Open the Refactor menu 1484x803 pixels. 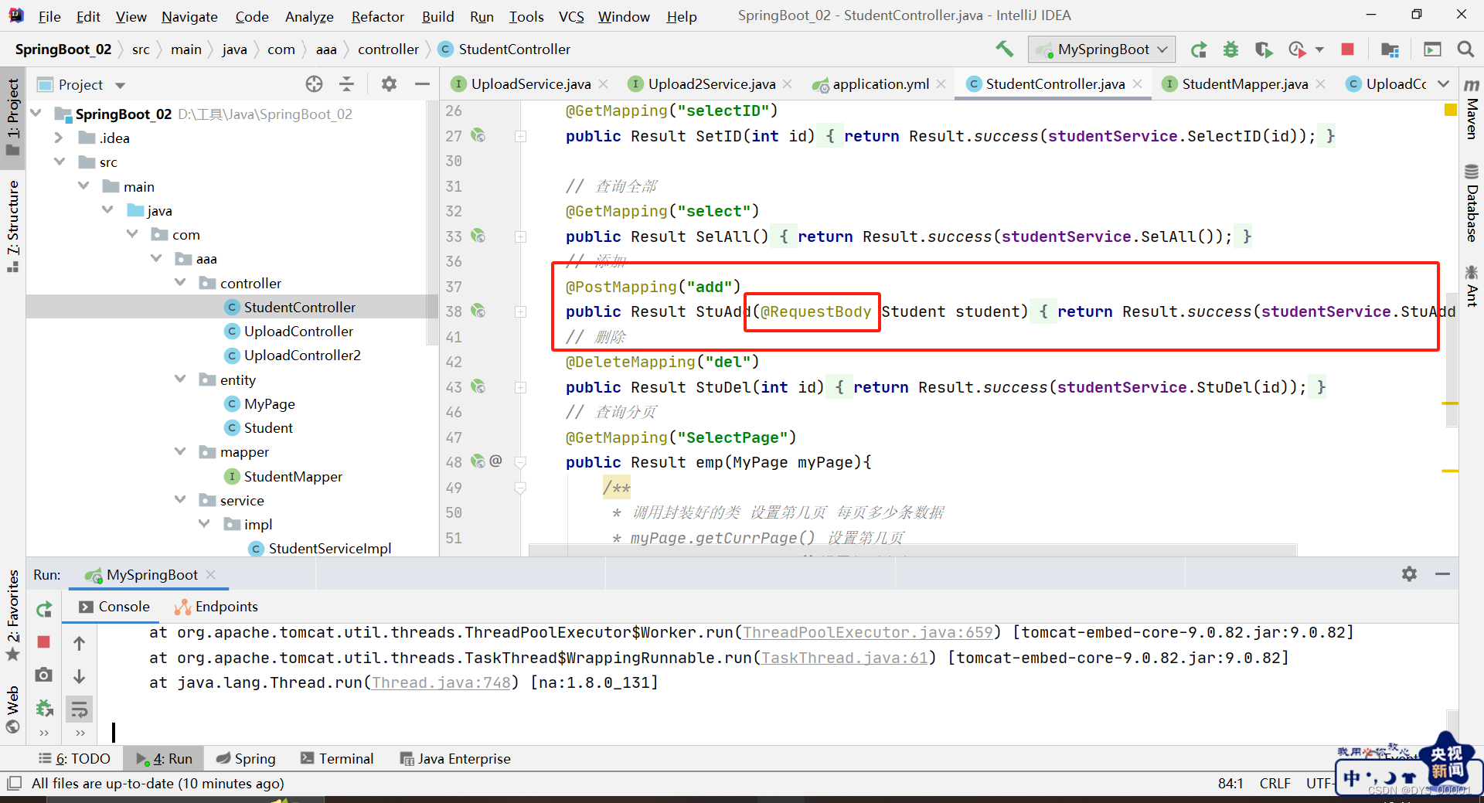point(378,16)
